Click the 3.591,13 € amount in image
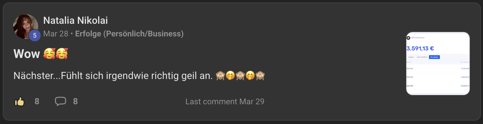 [420, 48]
